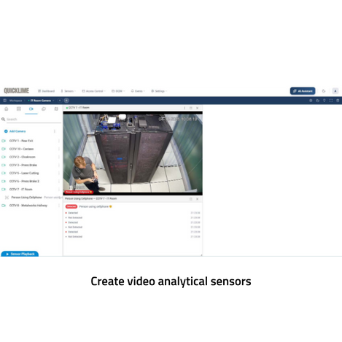Select the Person Using Cellphone sensor item

(26, 198)
